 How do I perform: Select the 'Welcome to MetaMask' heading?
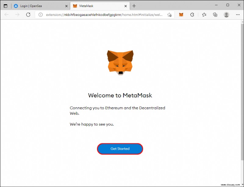[120, 95]
